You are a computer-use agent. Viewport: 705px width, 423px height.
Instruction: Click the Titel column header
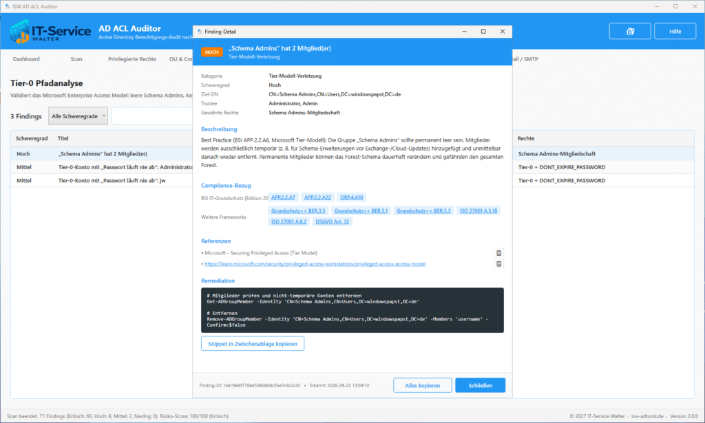coord(63,138)
